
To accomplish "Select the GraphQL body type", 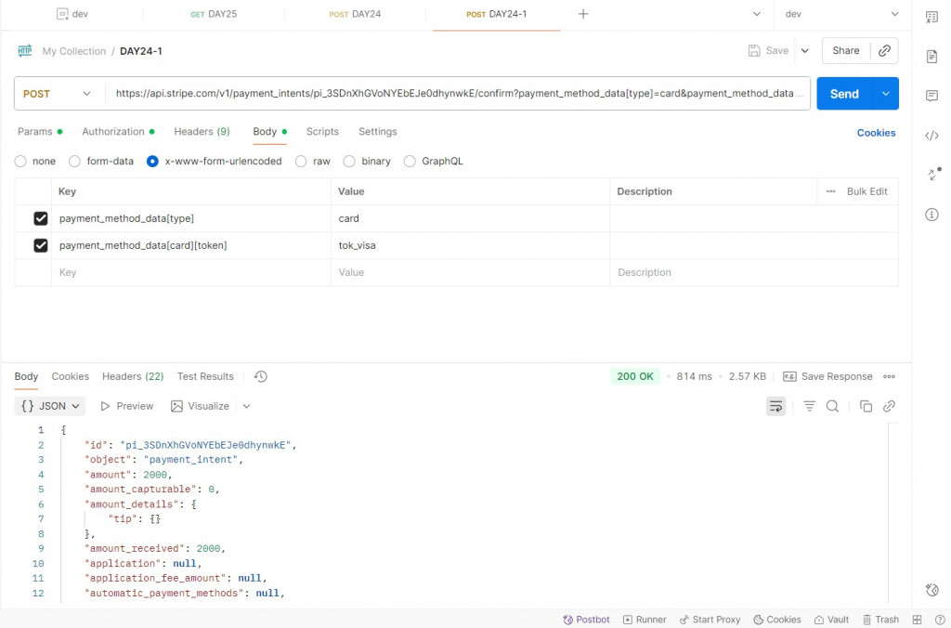I will coord(410,162).
